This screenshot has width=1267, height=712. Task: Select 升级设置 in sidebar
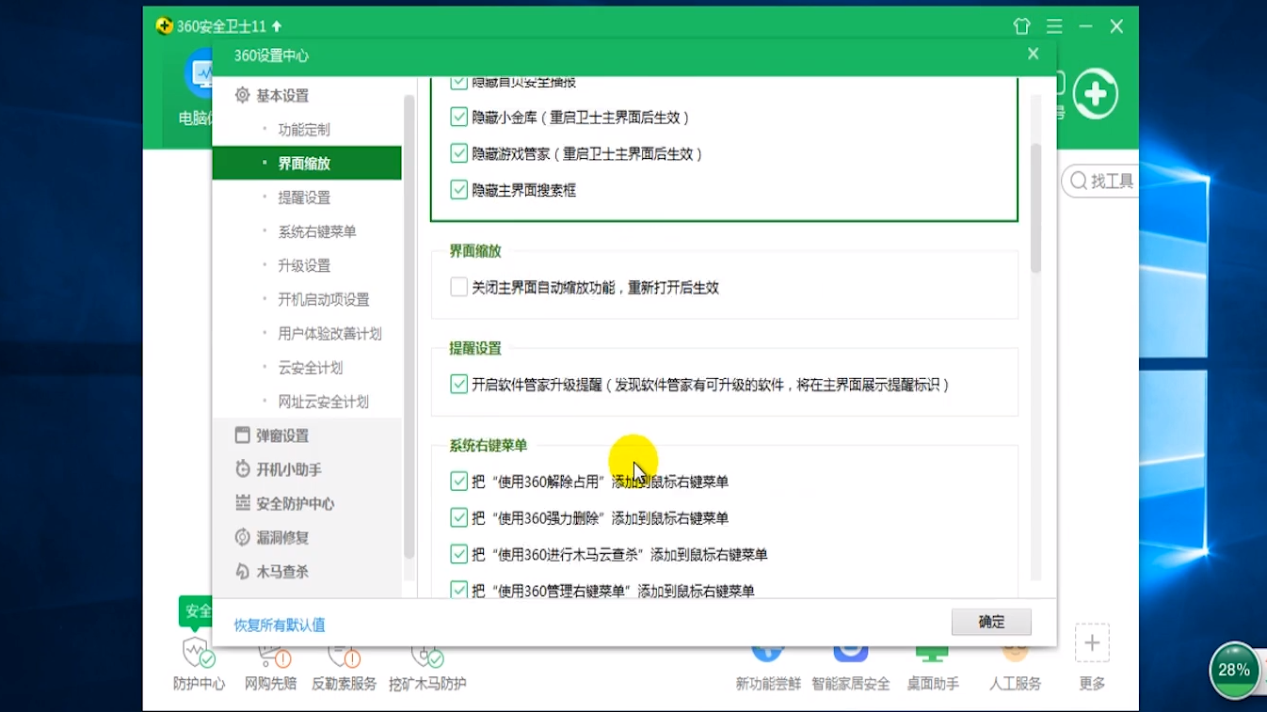(x=304, y=265)
